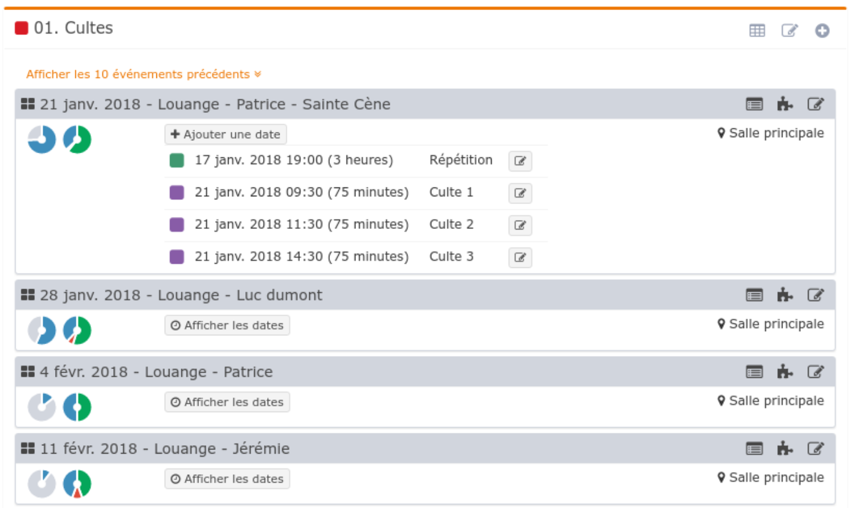Open list view icon for 28 janv. event
The width and height of the screenshot is (850, 508).
coord(754,295)
